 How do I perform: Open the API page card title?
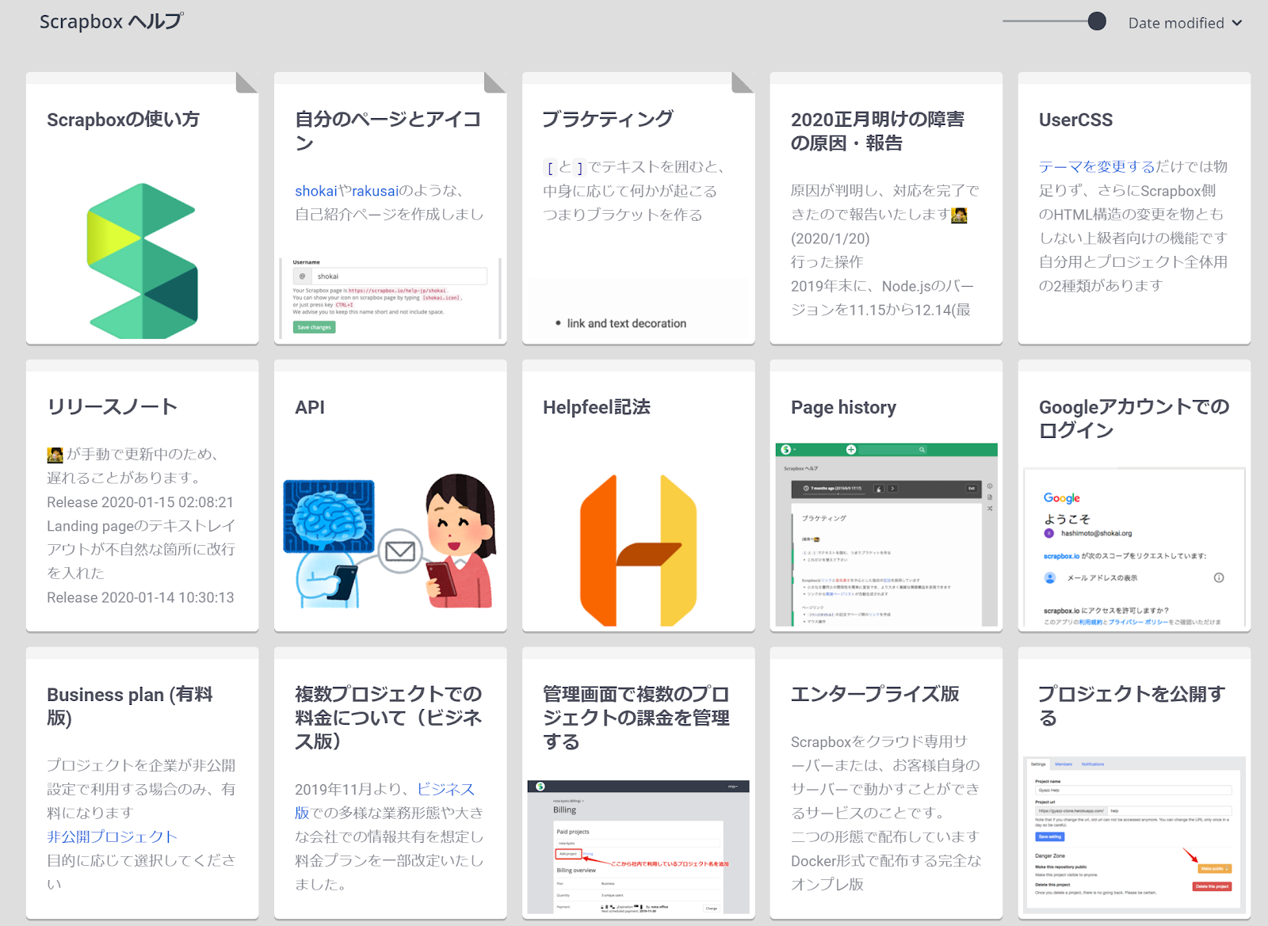click(310, 407)
